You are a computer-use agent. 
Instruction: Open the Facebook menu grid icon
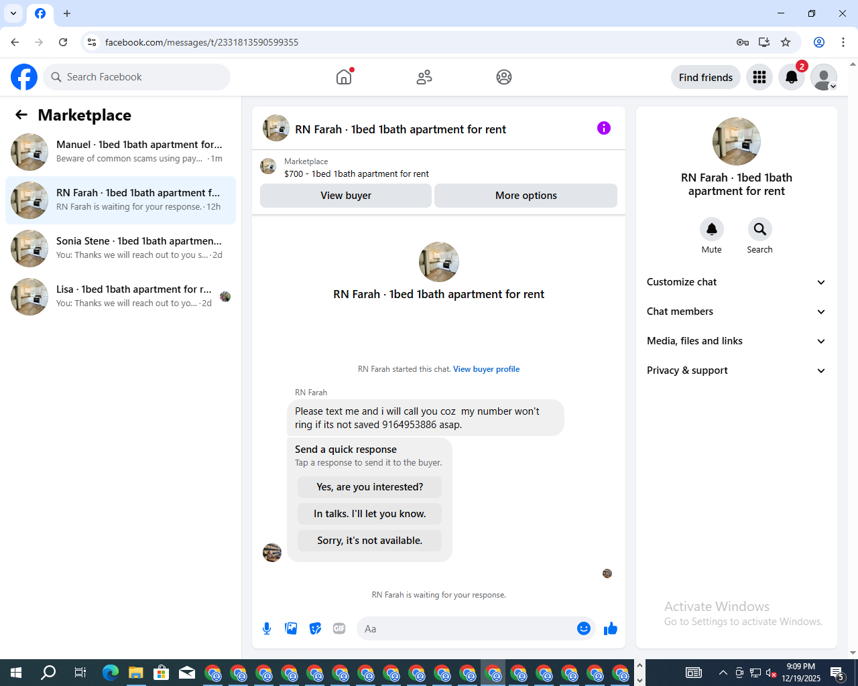click(x=759, y=77)
